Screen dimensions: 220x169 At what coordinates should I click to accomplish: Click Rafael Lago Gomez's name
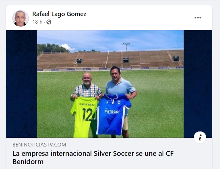point(59,14)
